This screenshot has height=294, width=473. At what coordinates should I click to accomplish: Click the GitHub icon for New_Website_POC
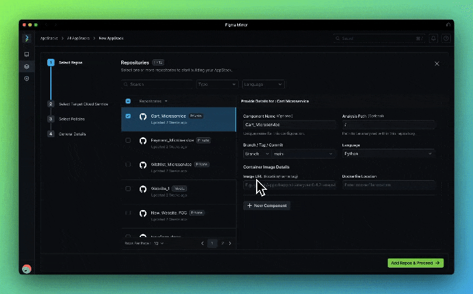(143, 213)
